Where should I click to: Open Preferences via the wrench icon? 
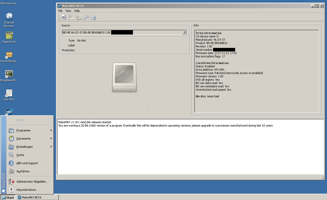click(86, 17)
